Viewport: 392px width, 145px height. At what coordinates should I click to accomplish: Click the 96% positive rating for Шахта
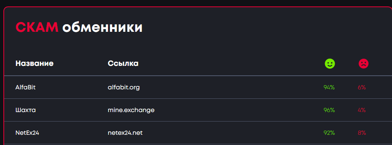pyautogui.click(x=329, y=110)
